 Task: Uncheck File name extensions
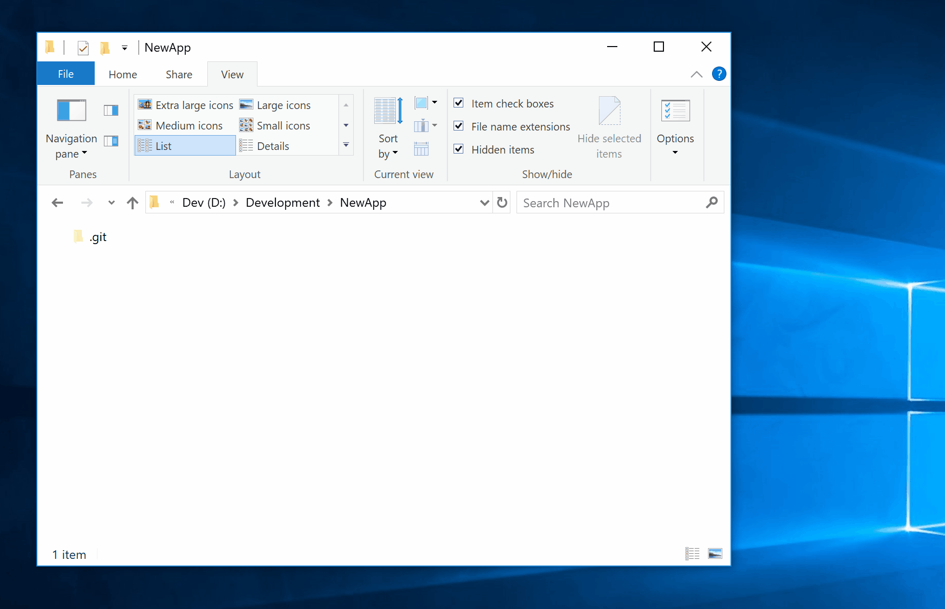pos(459,126)
